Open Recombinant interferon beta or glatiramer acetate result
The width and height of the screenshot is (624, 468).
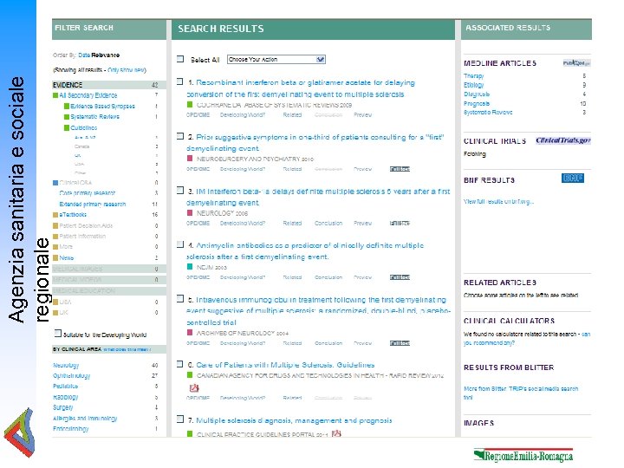(x=301, y=88)
